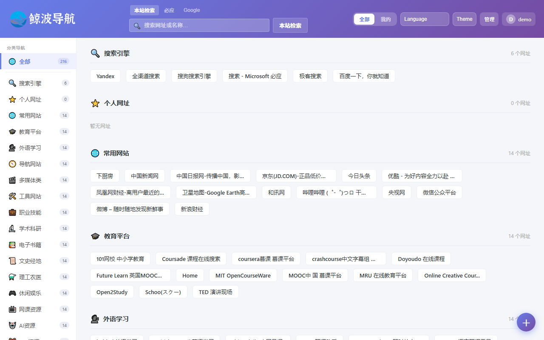The width and height of the screenshot is (544, 340).
Task: Open the Open2Study link
Action: [112, 292]
